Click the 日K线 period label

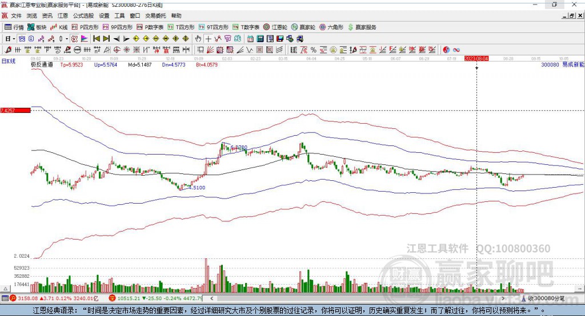pos(9,61)
